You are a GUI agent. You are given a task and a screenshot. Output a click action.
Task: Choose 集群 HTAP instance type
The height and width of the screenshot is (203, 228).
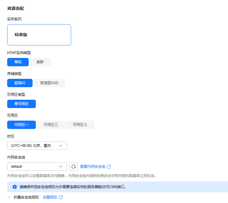40,62
